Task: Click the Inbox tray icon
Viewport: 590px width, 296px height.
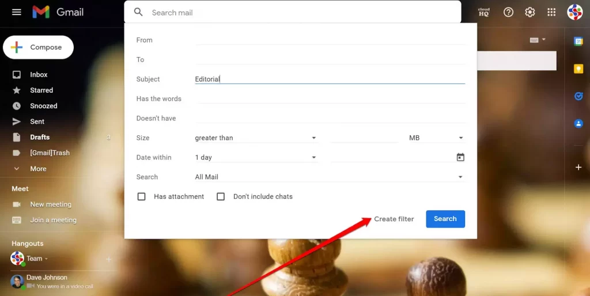Action: pos(17,74)
